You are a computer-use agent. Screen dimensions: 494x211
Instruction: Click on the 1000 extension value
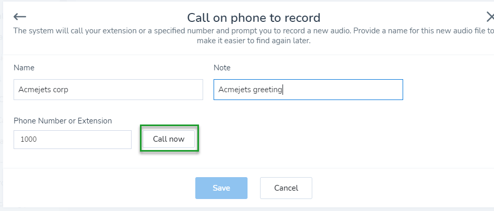click(29, 140)
